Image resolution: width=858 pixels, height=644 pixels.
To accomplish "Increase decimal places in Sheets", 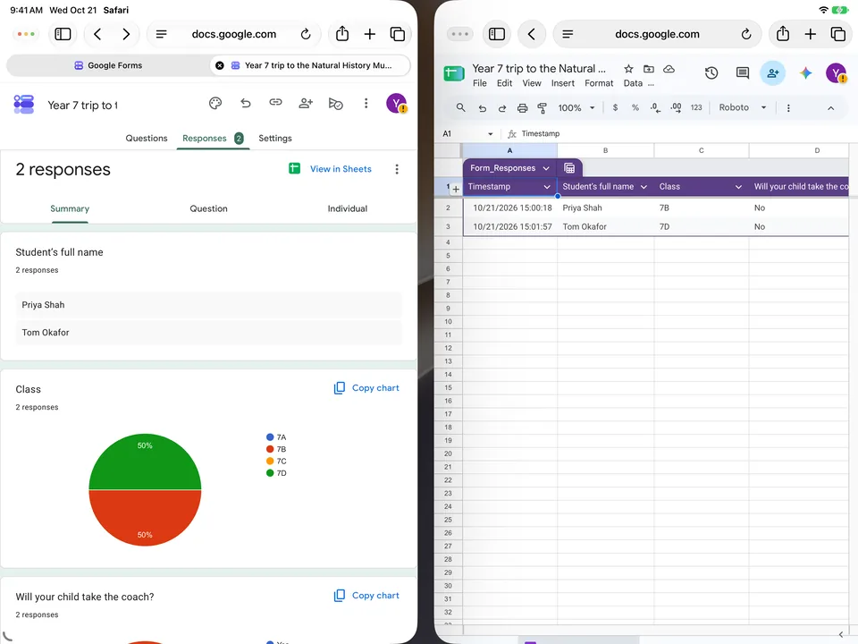I will tap(676, 107).
